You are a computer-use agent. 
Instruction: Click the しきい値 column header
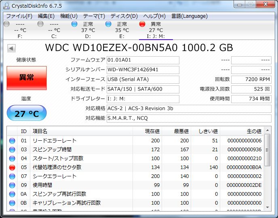[206, 131]
